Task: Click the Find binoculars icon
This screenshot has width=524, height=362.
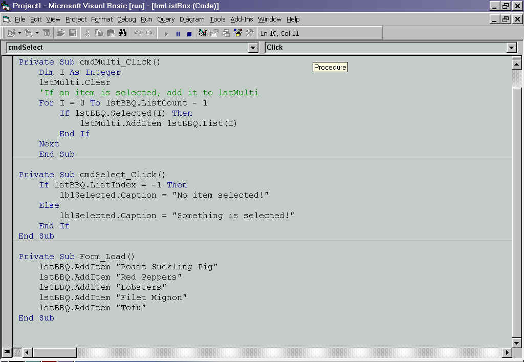Action: pyautogui.click(x=122, y=33)
